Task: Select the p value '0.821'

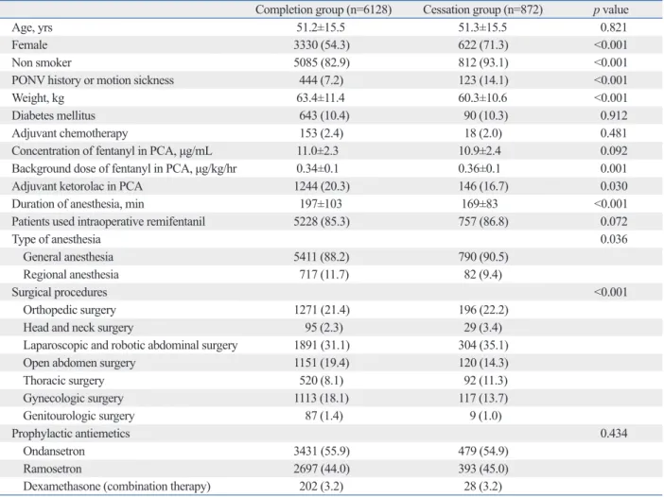Action: [x=613, y=27]
